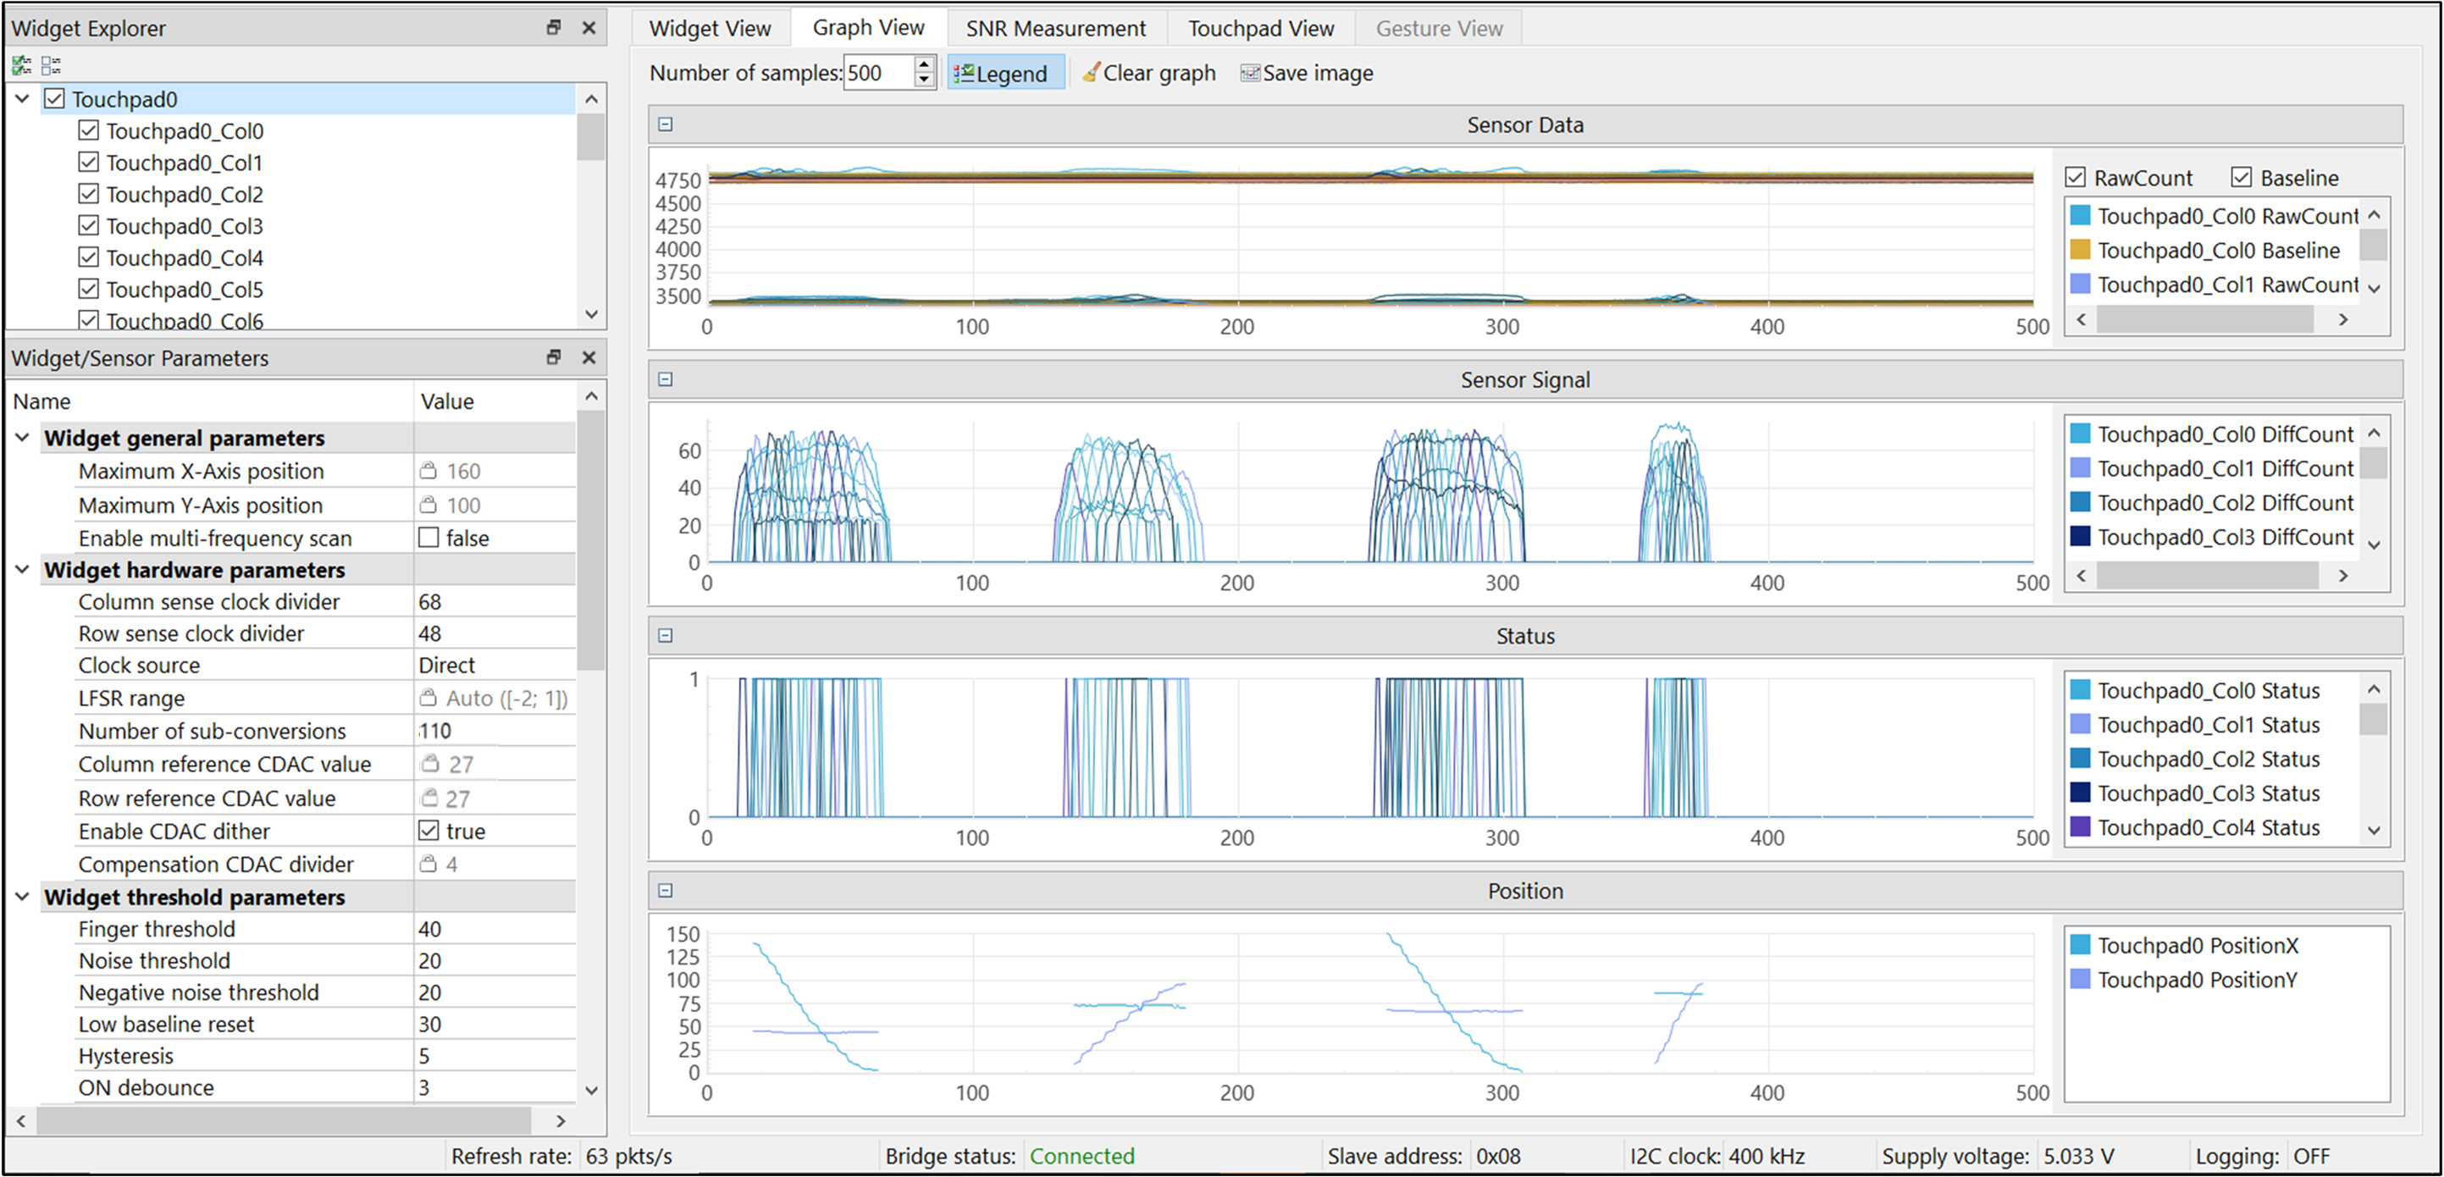Uncheck Touchpad0_Col0 checkbox
The image size is (2444, 1177).
point(88,130)
